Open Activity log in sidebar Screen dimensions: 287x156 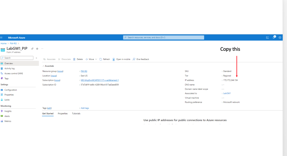pyautogui.click(x=10, y=68)
